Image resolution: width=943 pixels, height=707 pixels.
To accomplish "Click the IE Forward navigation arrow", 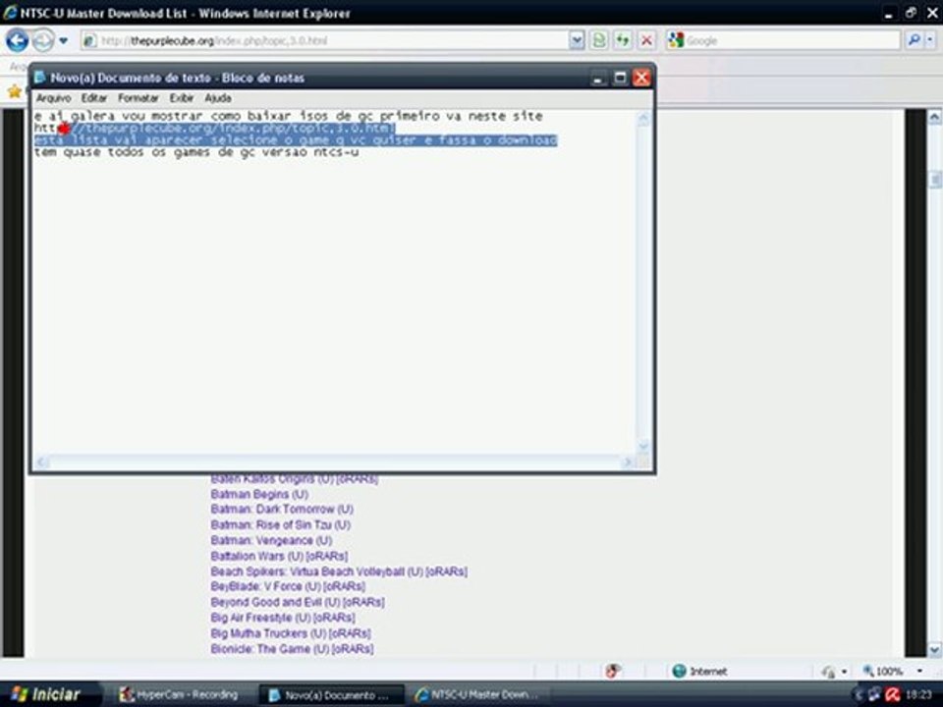I will click(x=42, y=40).
